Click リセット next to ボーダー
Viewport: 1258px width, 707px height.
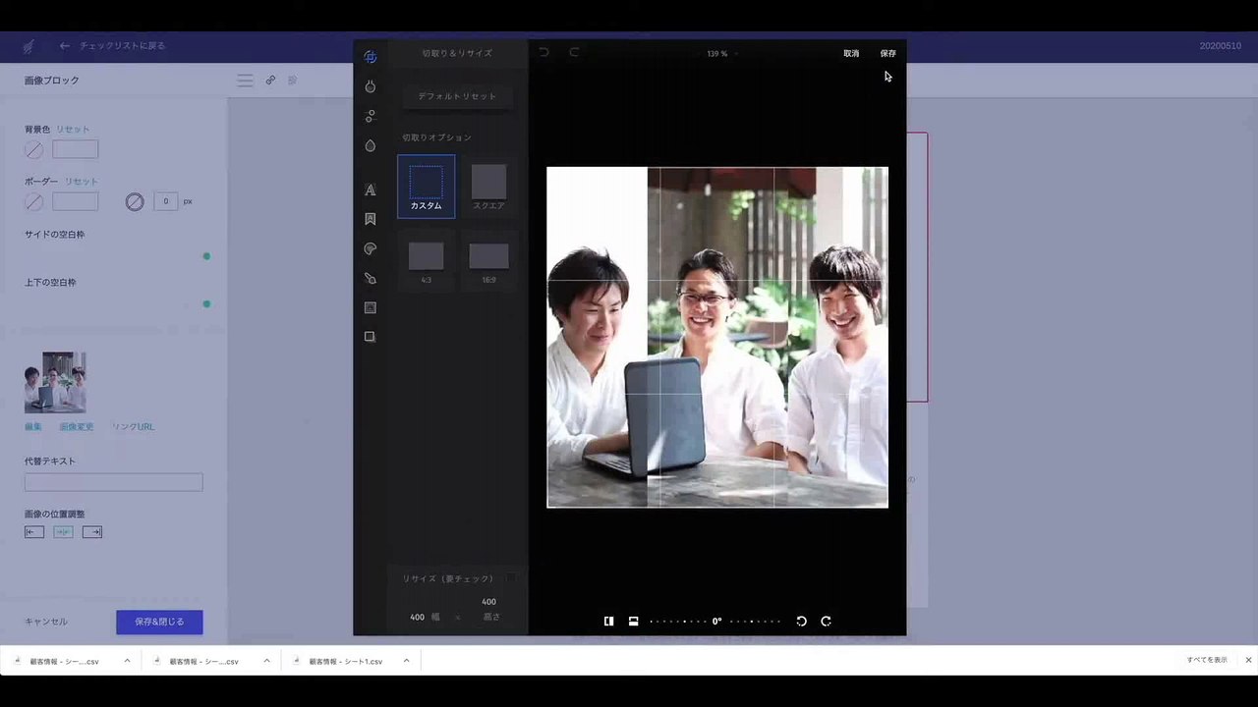(82, 182)
